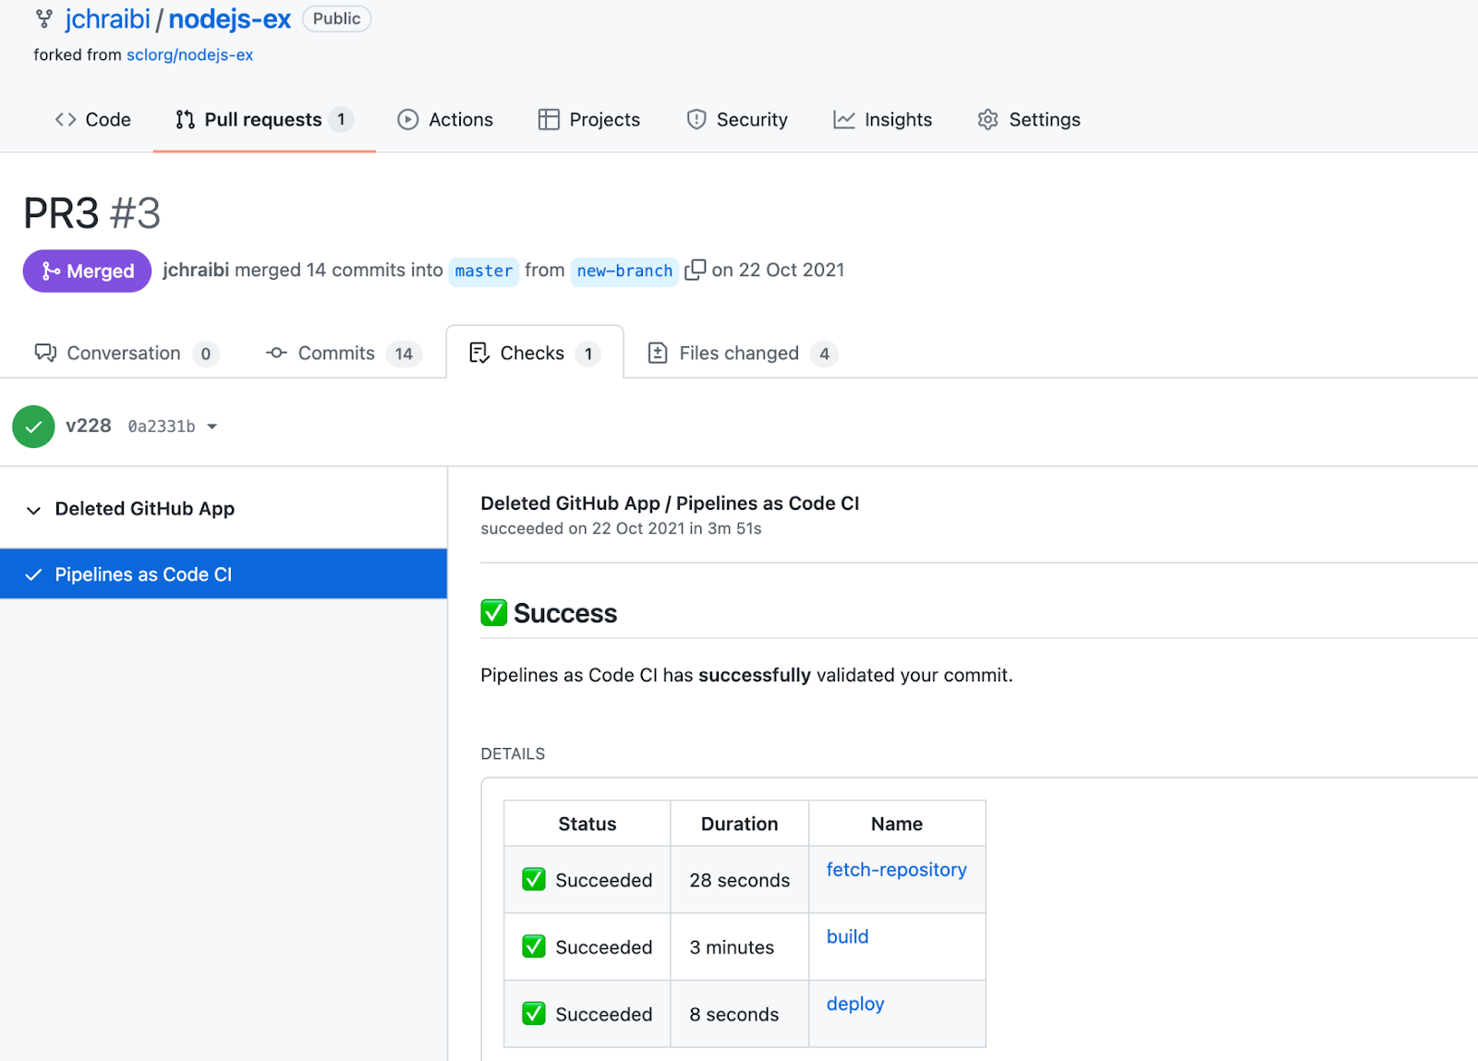Open the Commits tab
Viewport: 1478px width, 1061px height.
tap(335, 353)
